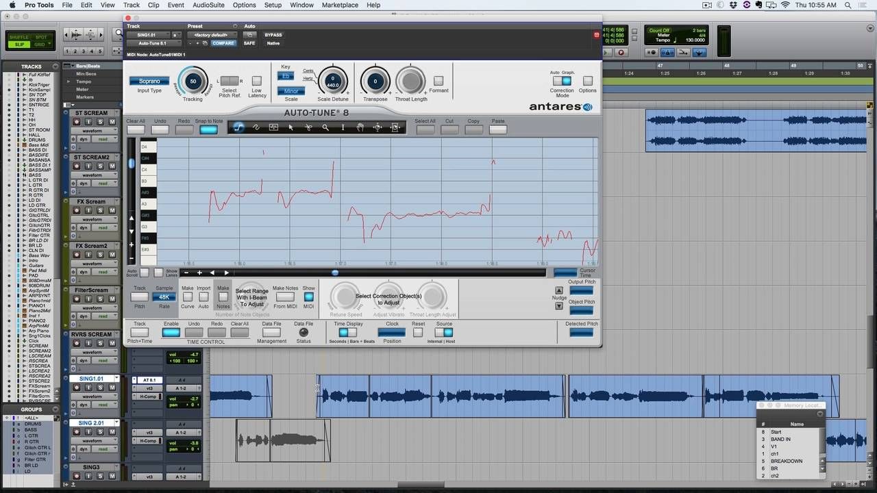Viewport: 877px width, 493px height.
Task: Click input monitor on ST SCREAM2 track
Action: tap(88, 166)
